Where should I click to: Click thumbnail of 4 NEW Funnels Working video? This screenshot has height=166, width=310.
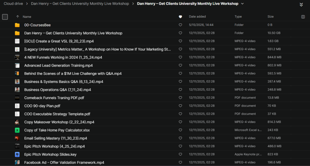click(17, 57)
